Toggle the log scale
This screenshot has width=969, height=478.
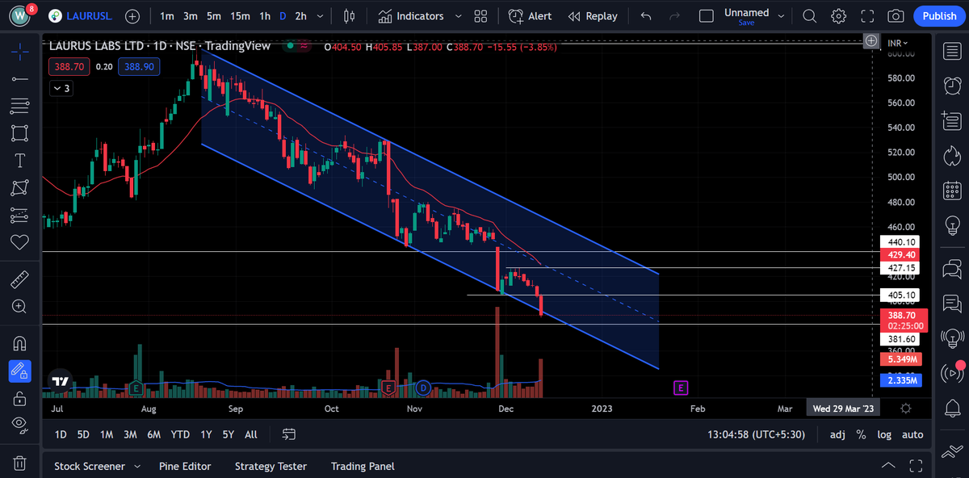884,434
